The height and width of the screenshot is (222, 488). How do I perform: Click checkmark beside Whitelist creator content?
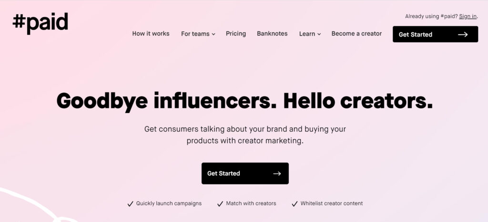[x=295, y=204]
